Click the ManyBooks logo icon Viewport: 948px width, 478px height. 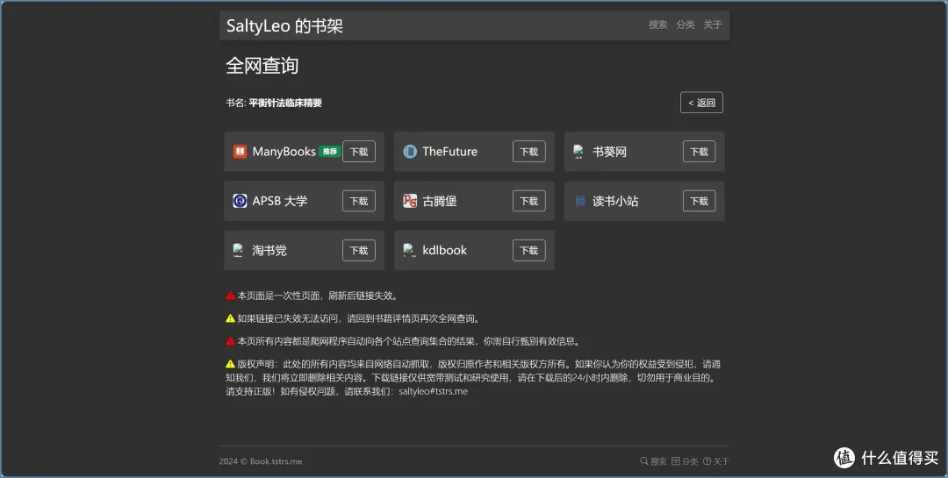pos(240,151)
